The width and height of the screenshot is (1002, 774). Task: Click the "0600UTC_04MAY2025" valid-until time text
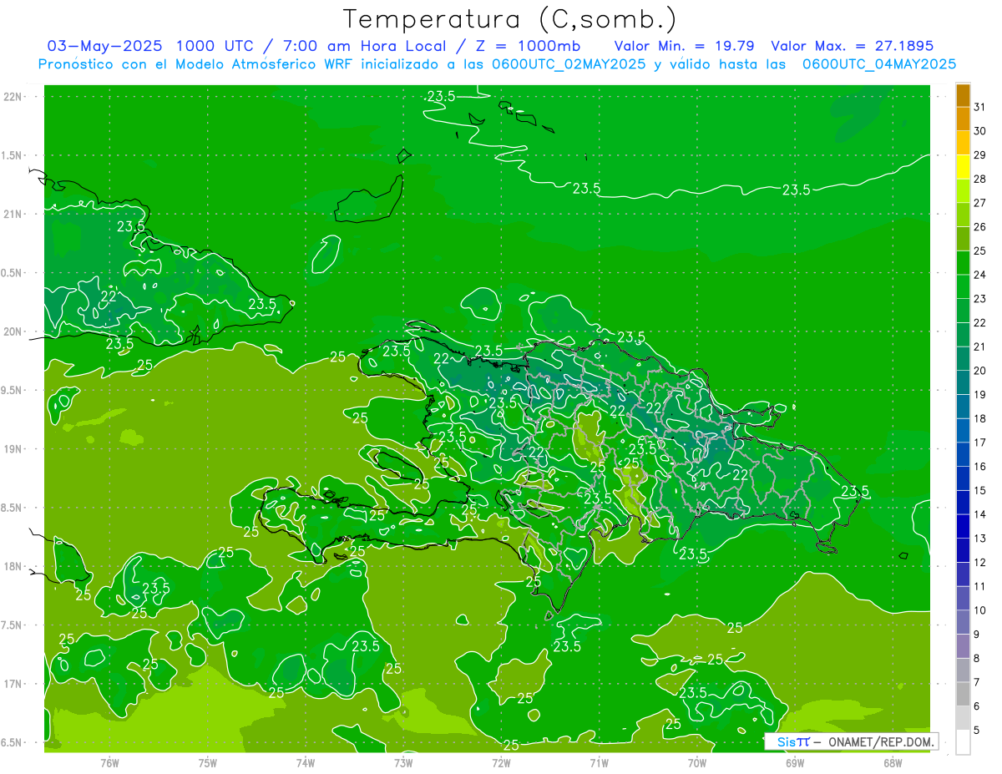[879, 63]
